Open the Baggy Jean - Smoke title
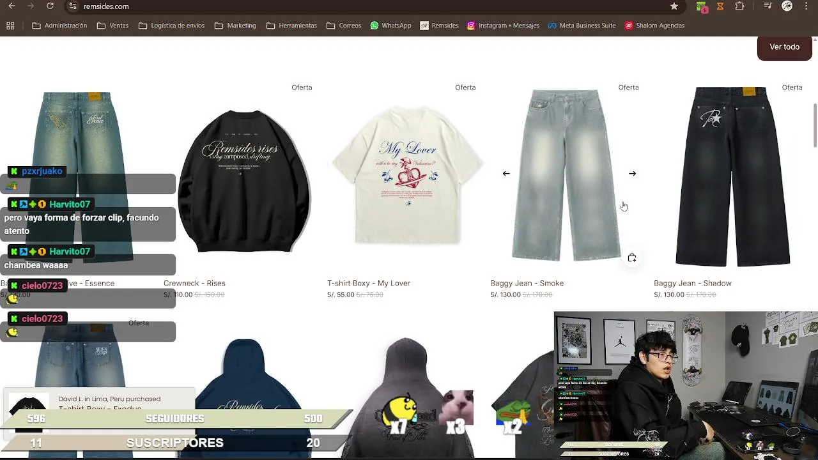Image resolution: width=818 pixels, height=460 pixels. [527, 283]
